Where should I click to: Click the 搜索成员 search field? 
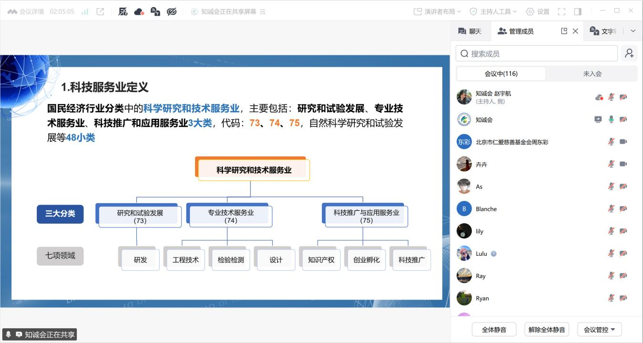point(537,53)
